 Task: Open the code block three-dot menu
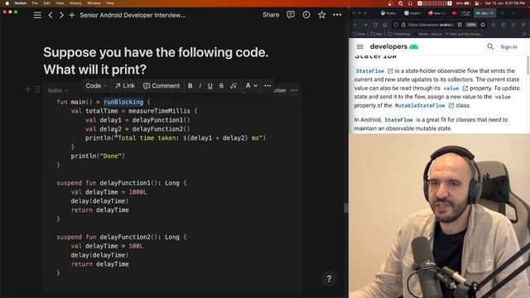point(294,90)
